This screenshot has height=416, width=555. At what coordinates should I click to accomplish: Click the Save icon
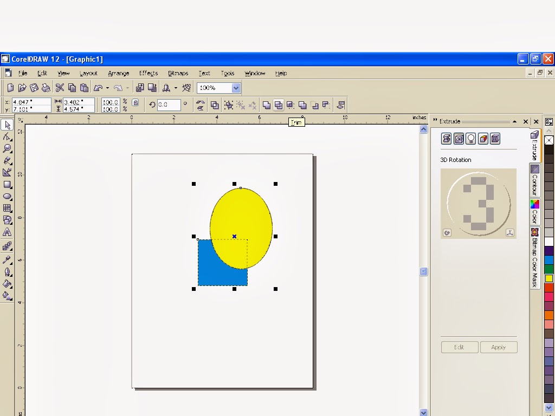coord(34,88)
